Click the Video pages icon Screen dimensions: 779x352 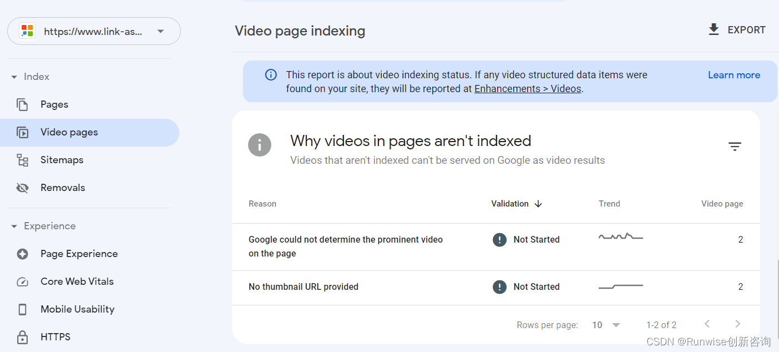(22, 132)
